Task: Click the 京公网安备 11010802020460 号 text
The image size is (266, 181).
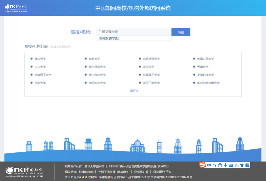Action: point(171,177)
